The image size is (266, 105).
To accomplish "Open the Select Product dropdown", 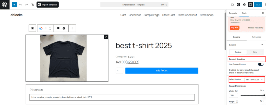I will click(x=254, y=79).
